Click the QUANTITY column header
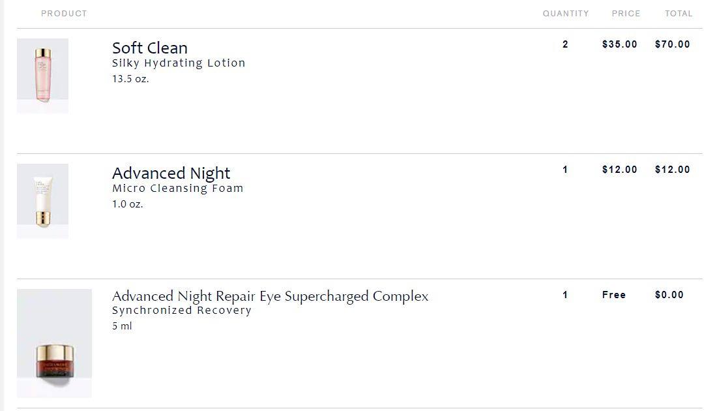 566,14
